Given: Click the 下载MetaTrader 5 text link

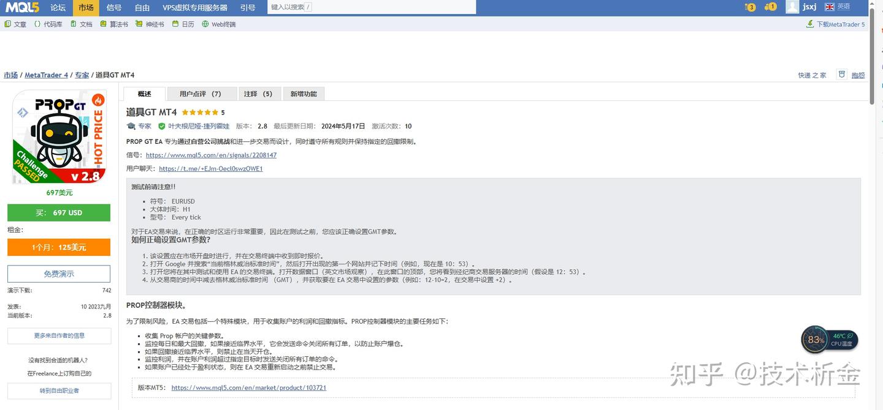Looking at the screenshot, I should tap(841, 24).
